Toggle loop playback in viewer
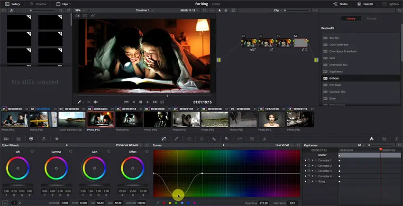Image resolution: width=403 pixels, height=206 pixels. tap(162, 102)
